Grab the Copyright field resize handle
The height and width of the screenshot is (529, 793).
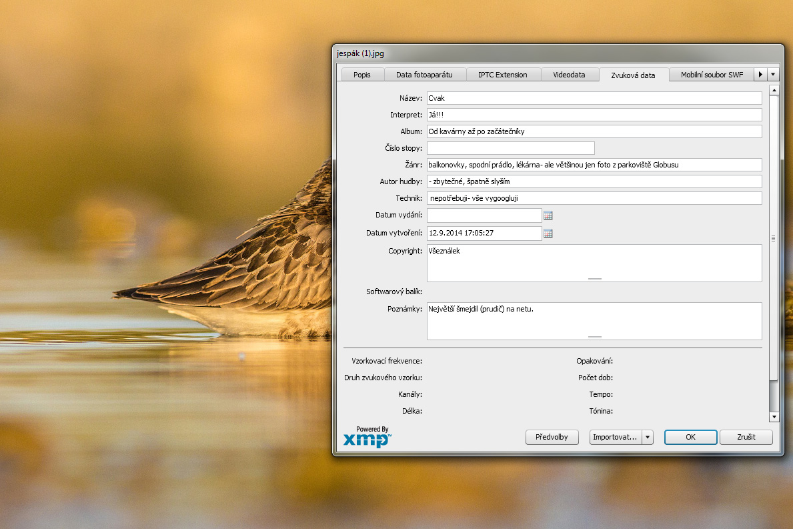(x=594, y=278)
